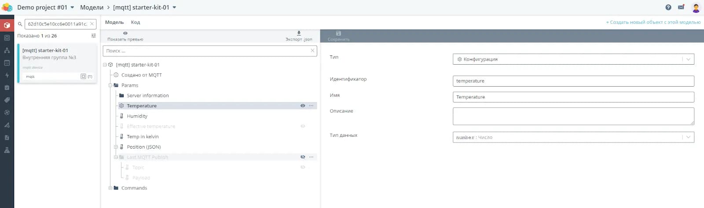This screenshot has width=704, height=208.
Task: Open the user profile avatar
Action: (696, 7)
